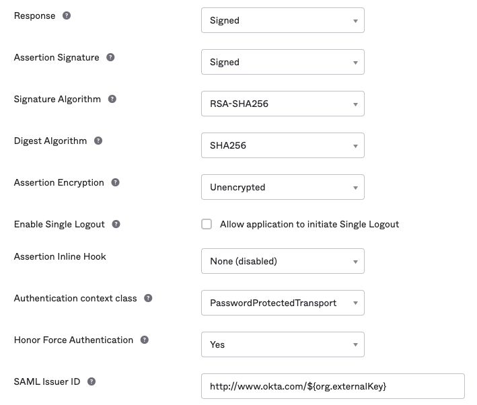Click help icon beside Enable Single Logout
Viewport: 477px width, 405px height.
(x=116, y=224)
